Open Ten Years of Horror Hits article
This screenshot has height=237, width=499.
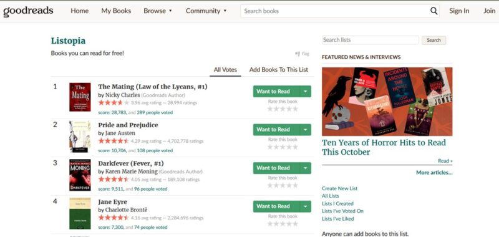pos(384,147)
